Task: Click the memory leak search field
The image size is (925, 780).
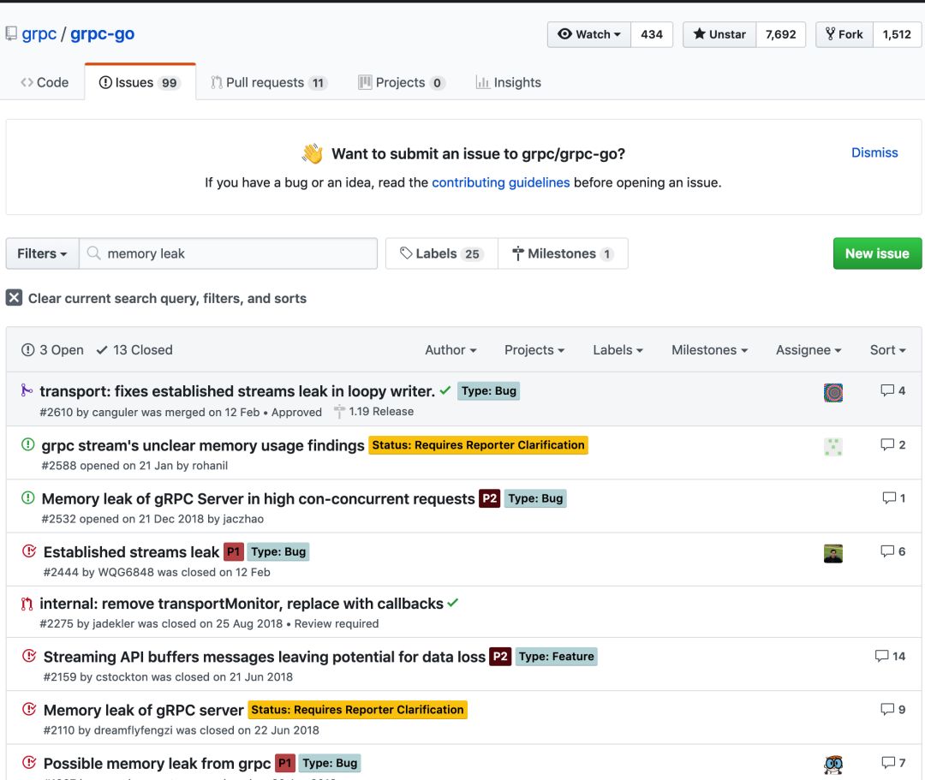Action: tap(229, 253)
